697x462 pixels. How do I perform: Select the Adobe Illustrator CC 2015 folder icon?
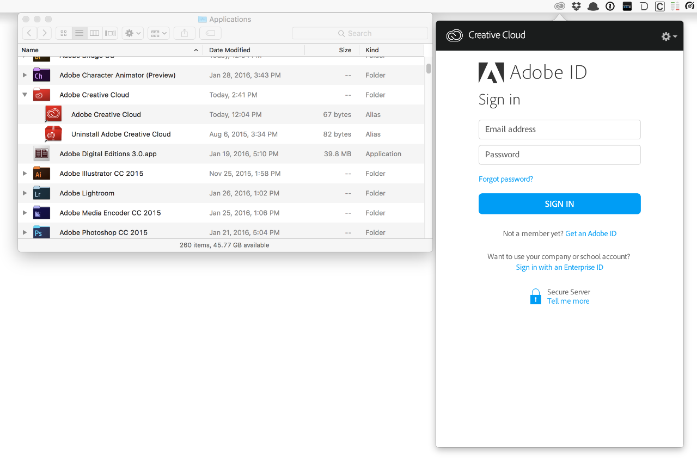41,173
